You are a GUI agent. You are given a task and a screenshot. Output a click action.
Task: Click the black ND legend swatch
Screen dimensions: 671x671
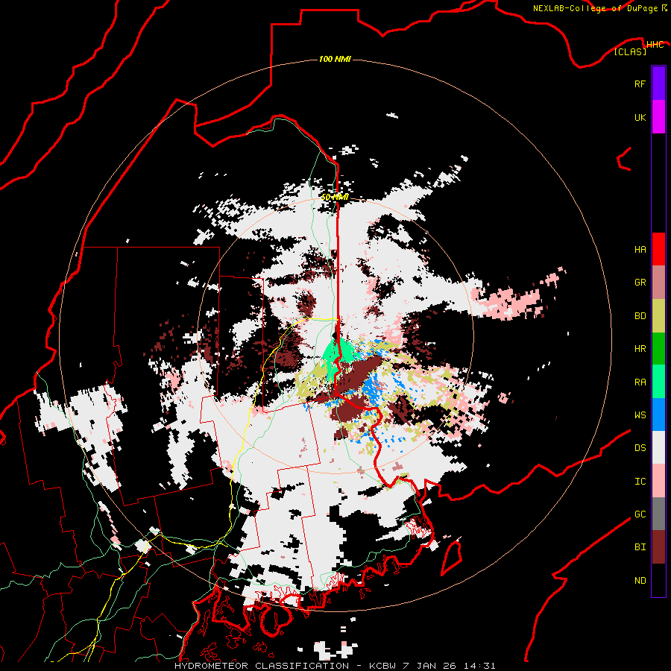click(658, 580)
